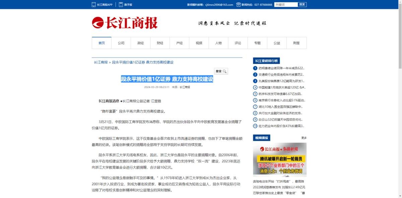Screen dimensions: 402x198
Task: Open the 首页 navigation tab
Action: (x=102, y=43)
